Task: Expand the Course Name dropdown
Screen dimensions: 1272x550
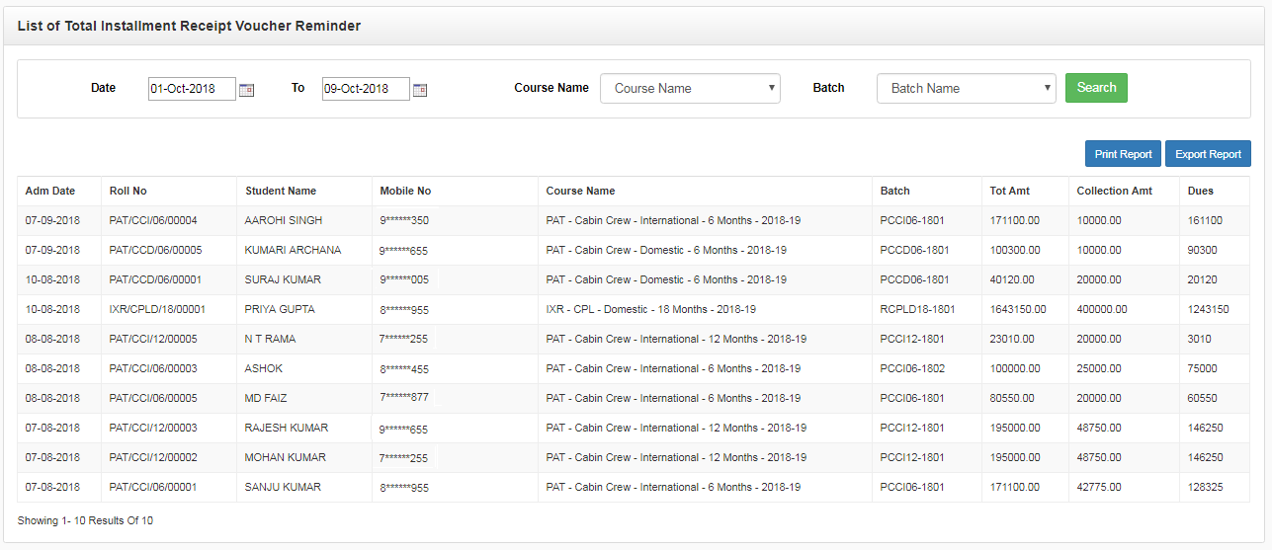Action: [690, 88]
